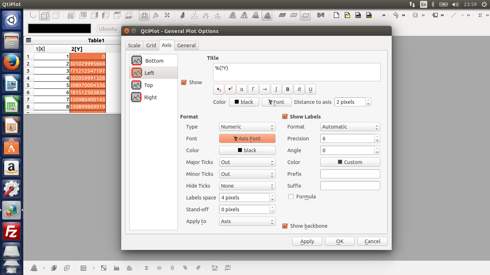Click the Apply button
The image size is (490, 275).
click(x=307, y=241)
